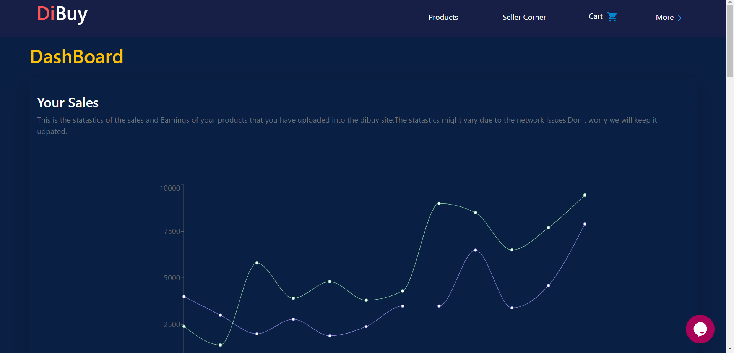734x353 pixels.
Task: Select the lowest green data point
Action: pos(220,345)
